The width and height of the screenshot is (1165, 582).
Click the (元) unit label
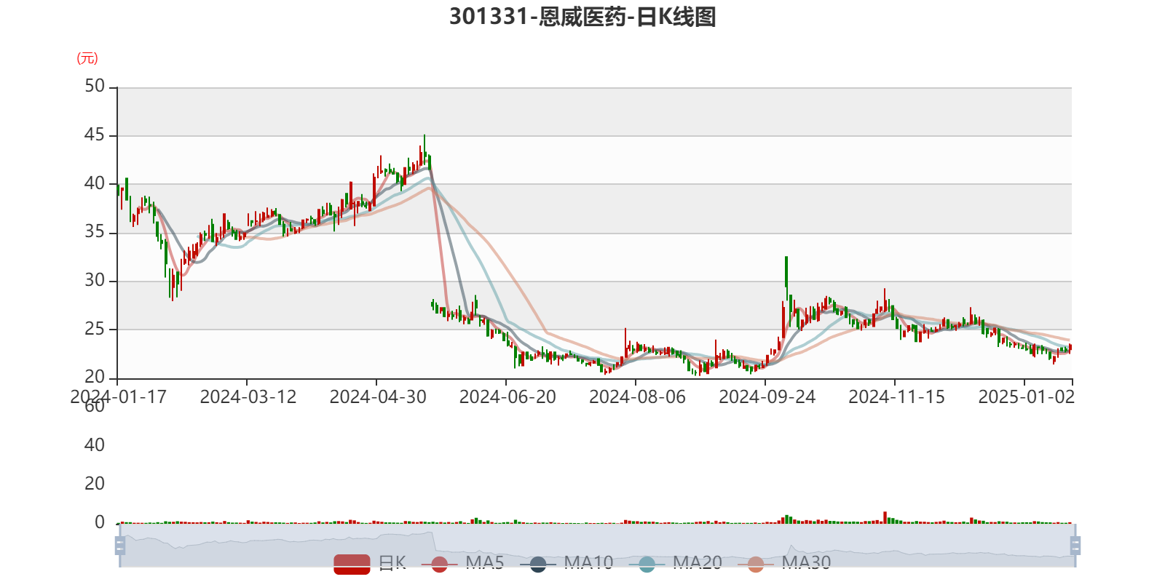click(87, 58)
